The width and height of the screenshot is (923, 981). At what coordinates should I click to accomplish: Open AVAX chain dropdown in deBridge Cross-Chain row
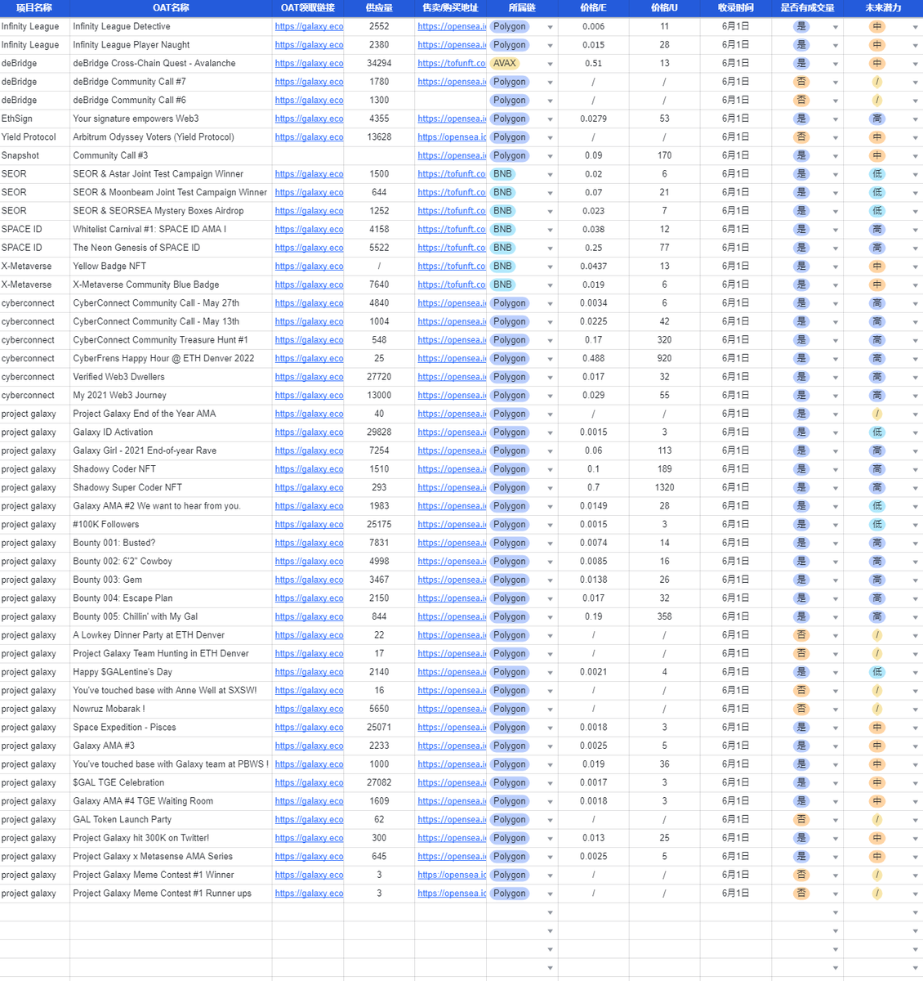[x=550, y=64]
